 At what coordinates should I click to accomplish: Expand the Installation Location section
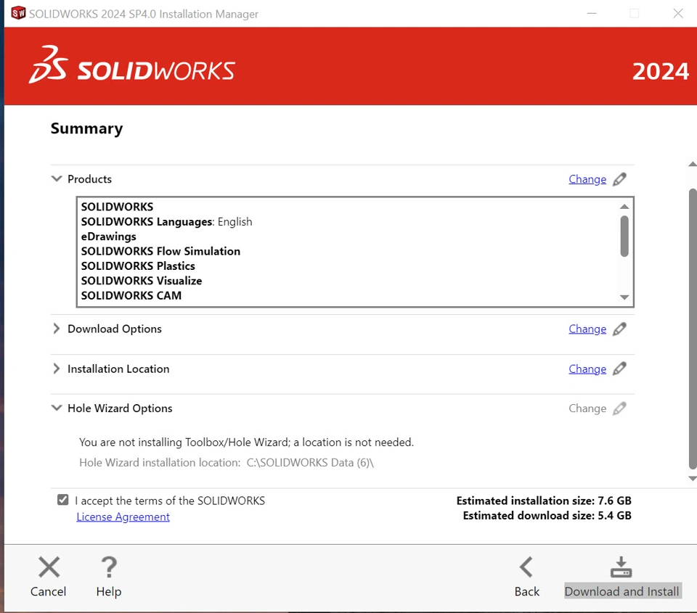56,369
